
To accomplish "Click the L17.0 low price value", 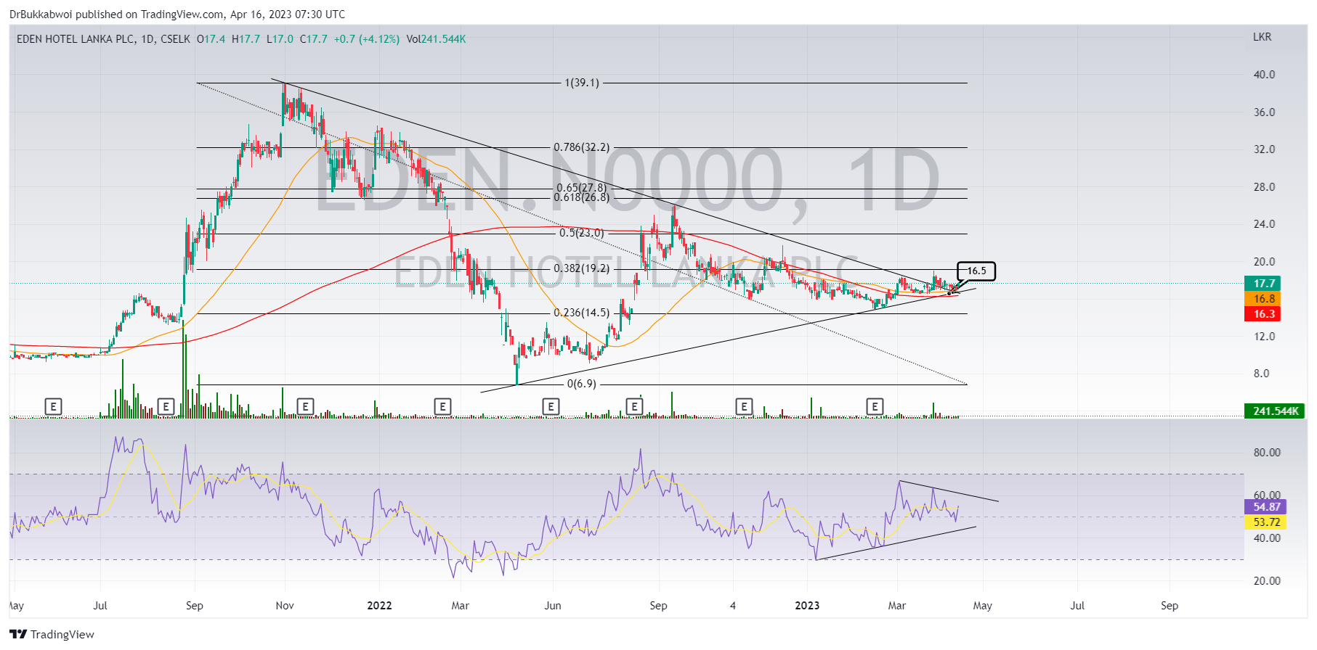I will point(280,39).
